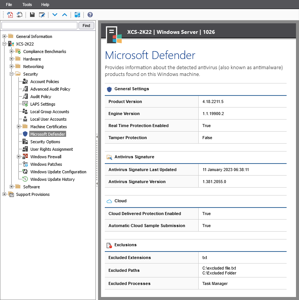Screen dimensions: 299x300
Task: Click the search text field
Action: click(39, 26)
